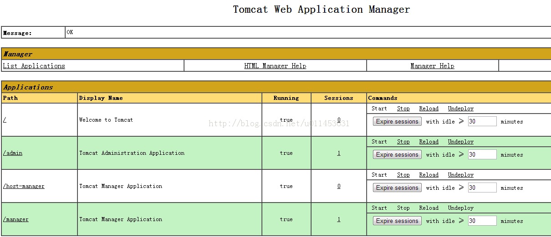The image size is (551, 237).
Task: Open the /manager application path
Action: (x=16, y=219)
